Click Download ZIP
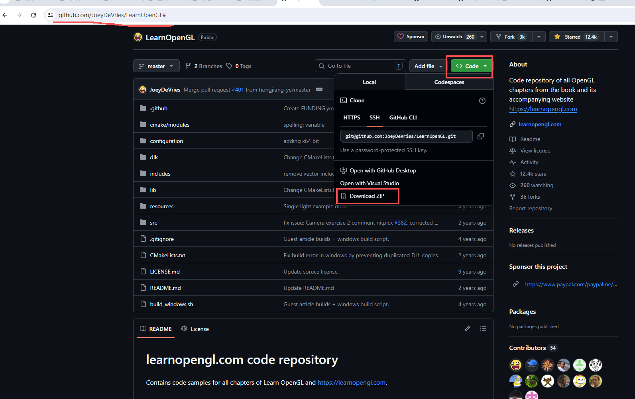The image size is (635, 399). pyautogui.click(x=362, y=196)
